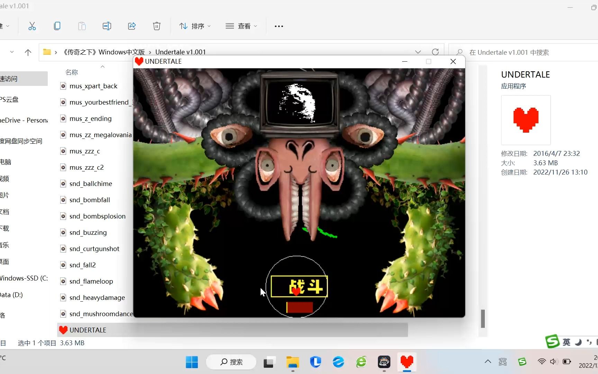Close the UNDERTALE game window
Image resolution: width=598 pixels, height=374 pixels.
tap(453, 61)
